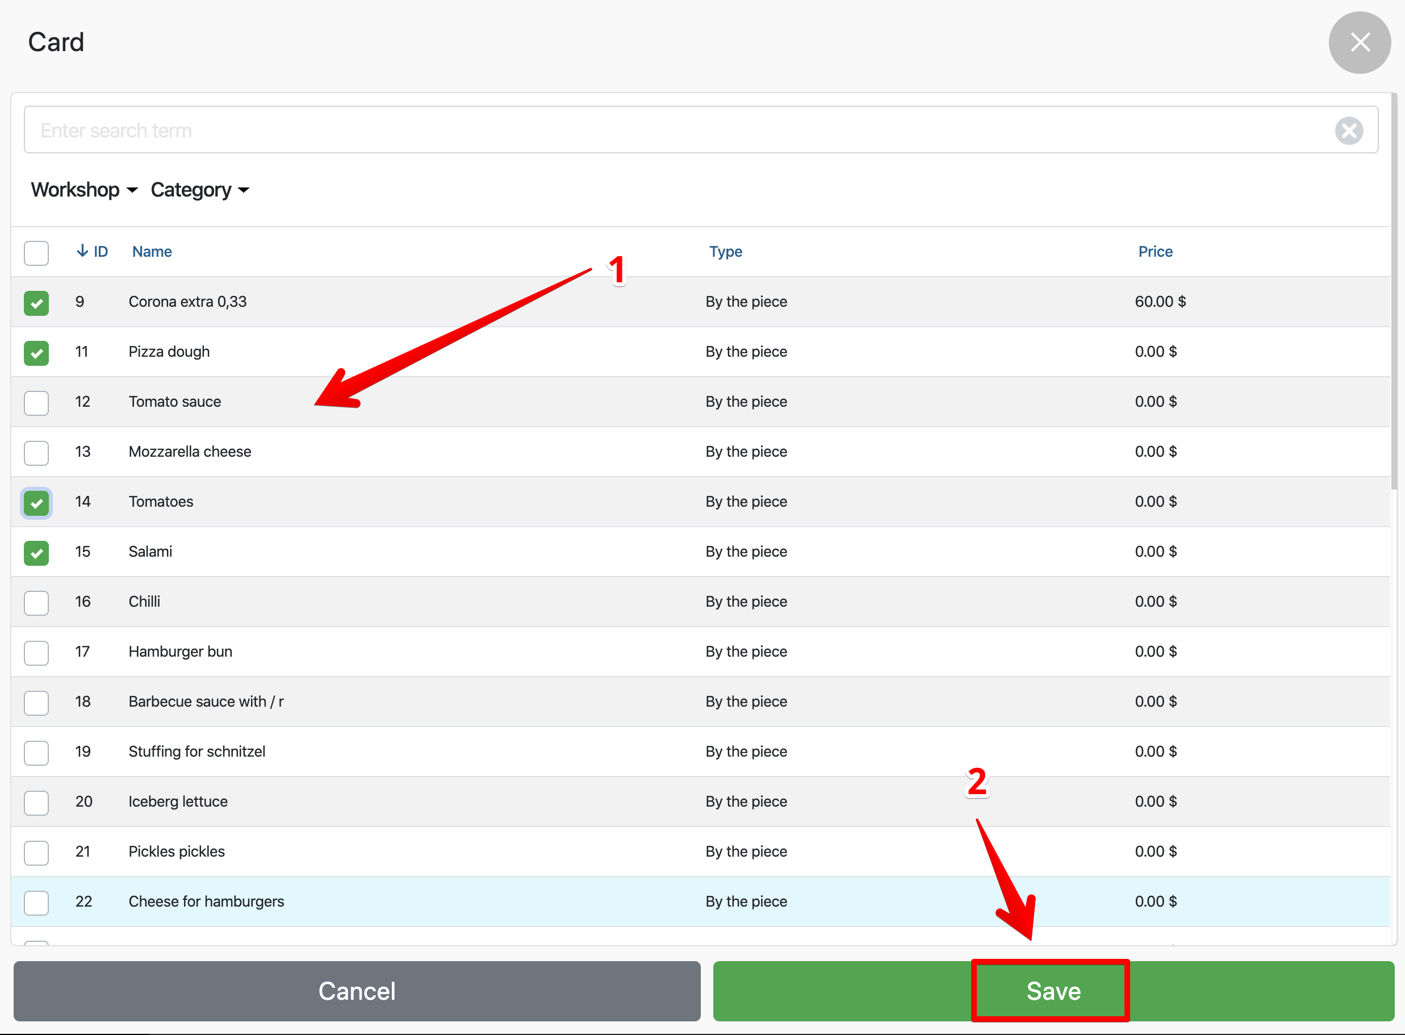This screenshot has height=1035, width=1405.
Task: Clear the search field with X icon
Action: (x=1349, y=130)
